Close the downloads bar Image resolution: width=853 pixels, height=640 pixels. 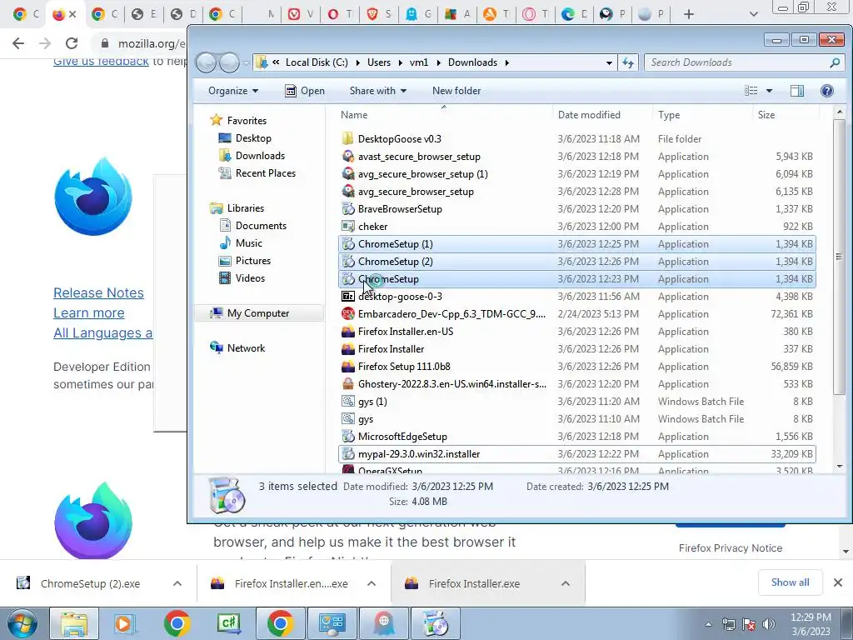pyautogui.click(x=838, y=582)
